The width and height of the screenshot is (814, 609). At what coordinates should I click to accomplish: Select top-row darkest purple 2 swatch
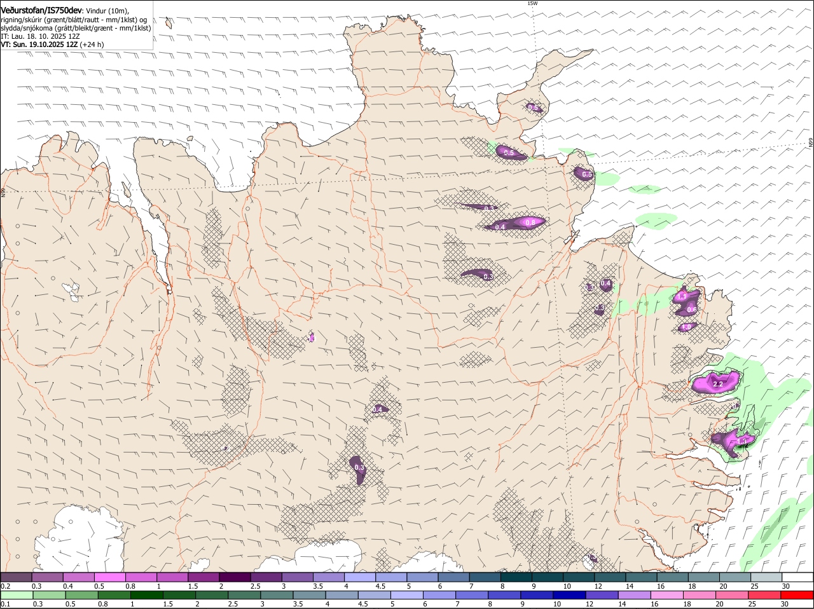(x=235, y=577)
